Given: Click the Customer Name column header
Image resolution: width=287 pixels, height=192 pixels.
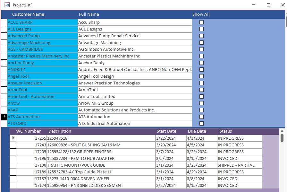Looking at the screenshot, I should pos(28,14).
